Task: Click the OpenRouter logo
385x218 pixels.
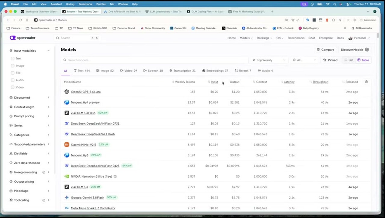Action: click(x=23, y=38)
